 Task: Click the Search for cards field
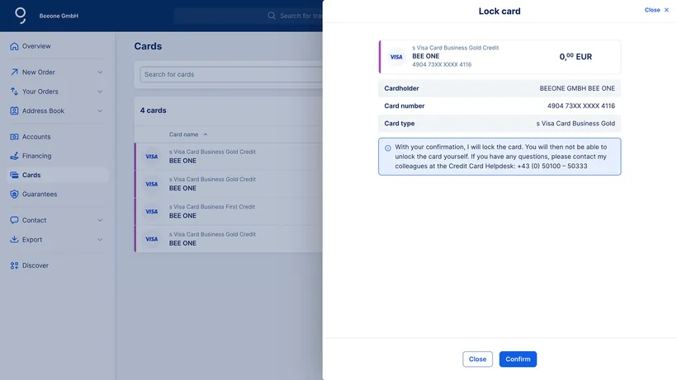[x=231, y=74]
